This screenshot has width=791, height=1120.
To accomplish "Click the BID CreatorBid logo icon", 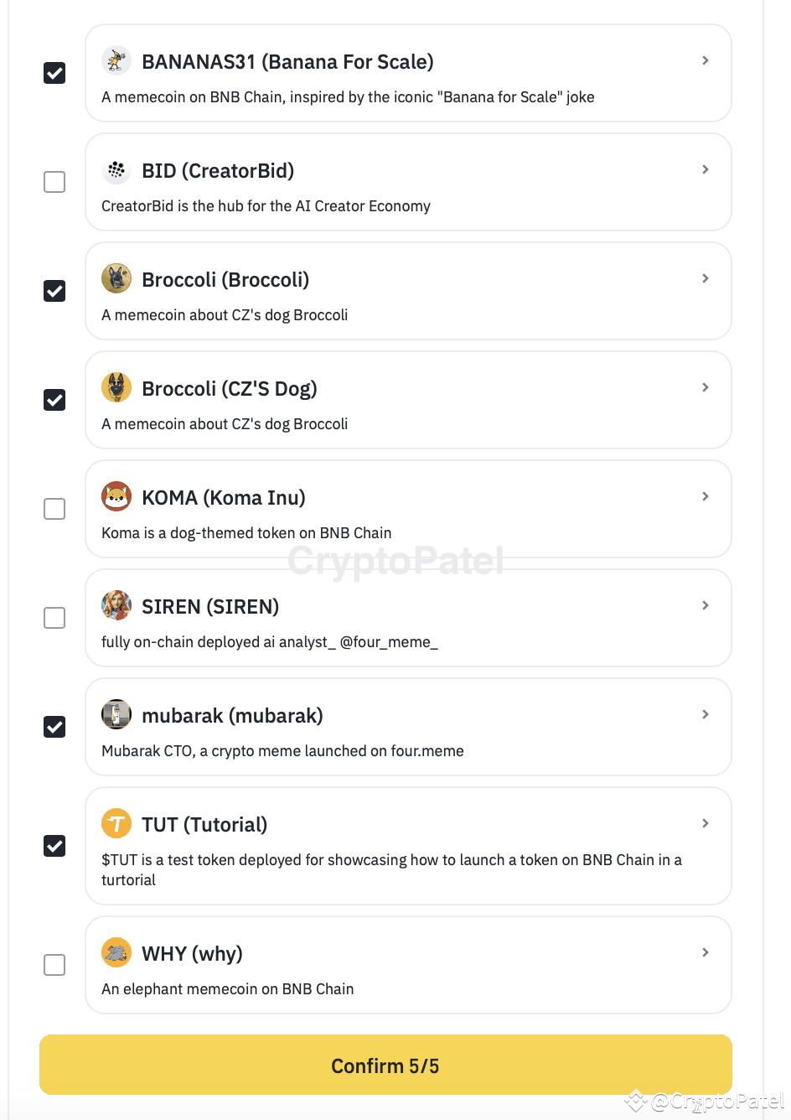I will 116,169.
